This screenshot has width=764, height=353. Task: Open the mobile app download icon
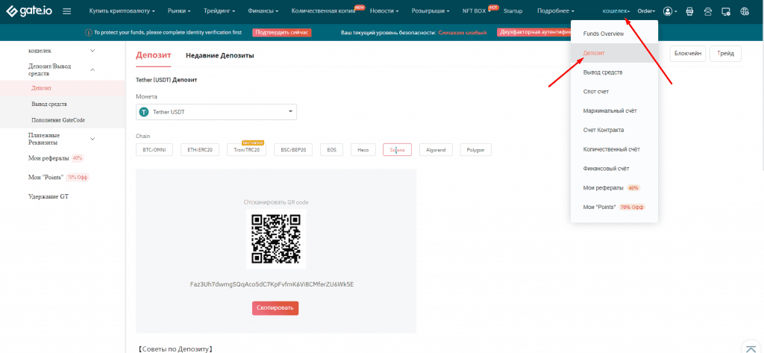point(689,11)
